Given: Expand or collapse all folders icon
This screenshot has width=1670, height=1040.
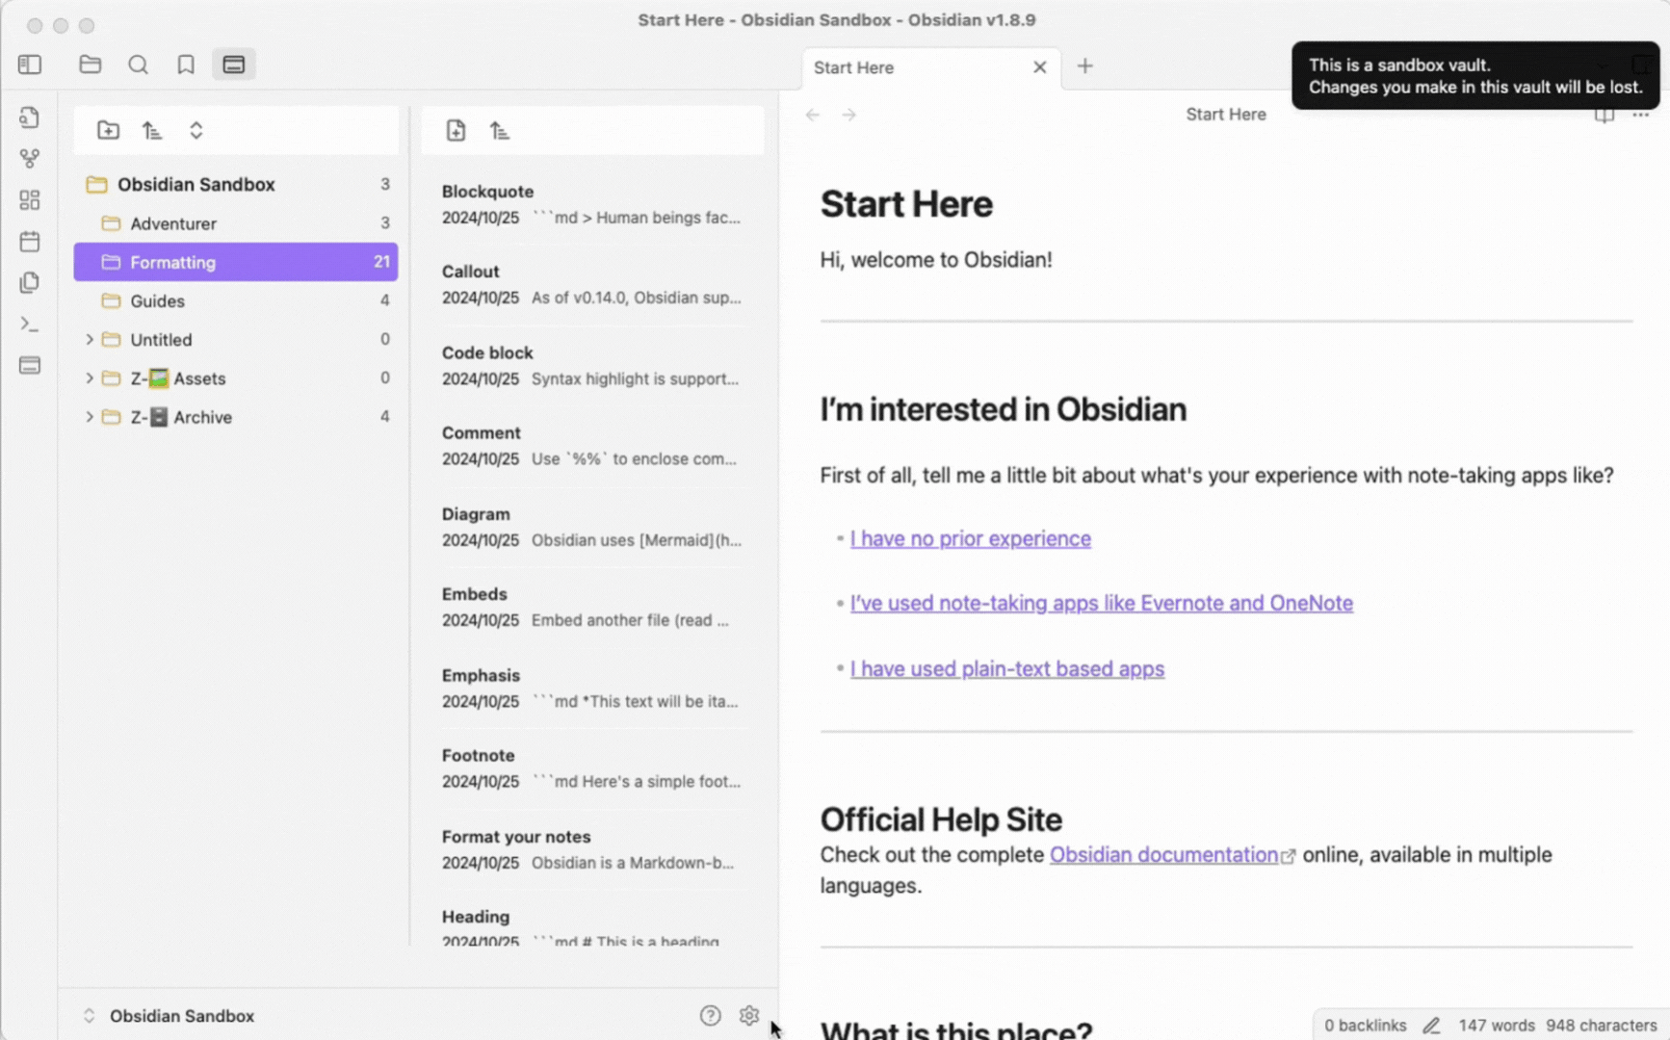Looking at the screenshot, I should (196, 130).
